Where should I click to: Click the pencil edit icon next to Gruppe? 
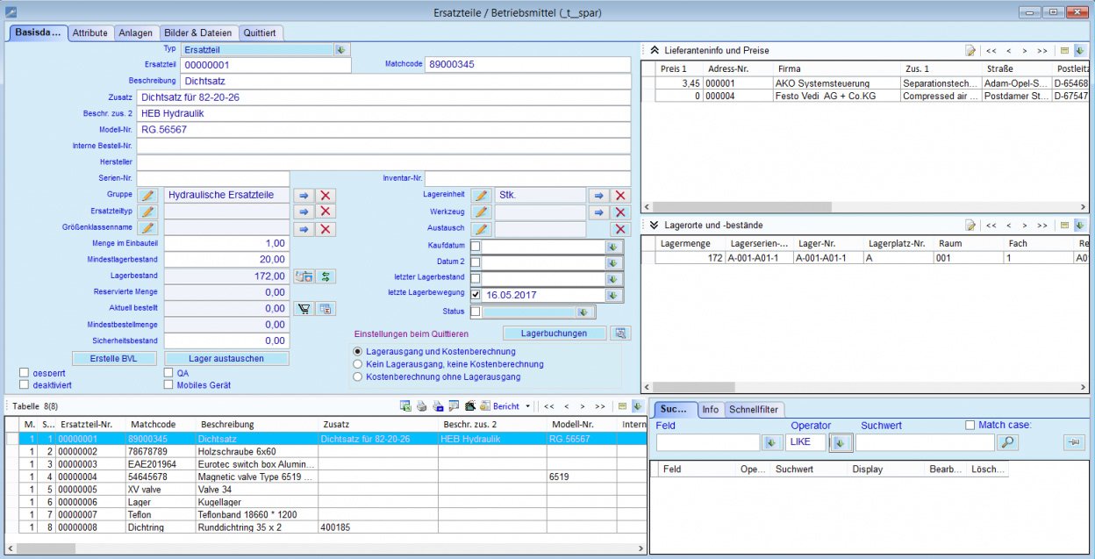click(x=148, y=195)
